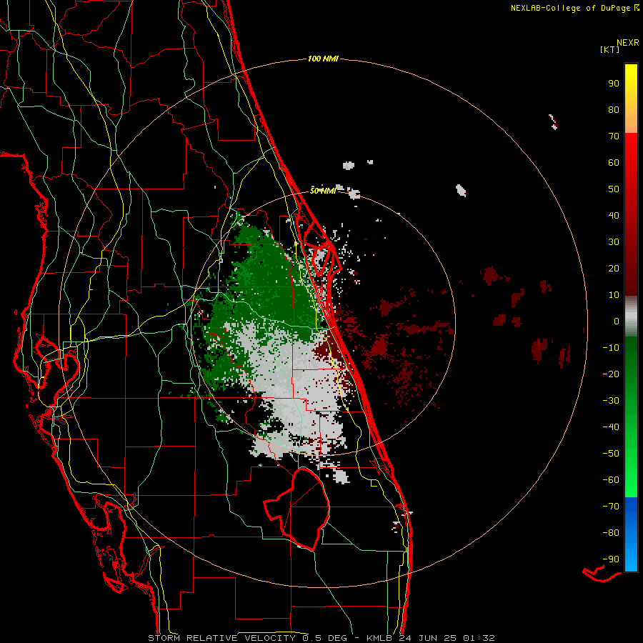Click the "-20" scale value

click(611, 374)
